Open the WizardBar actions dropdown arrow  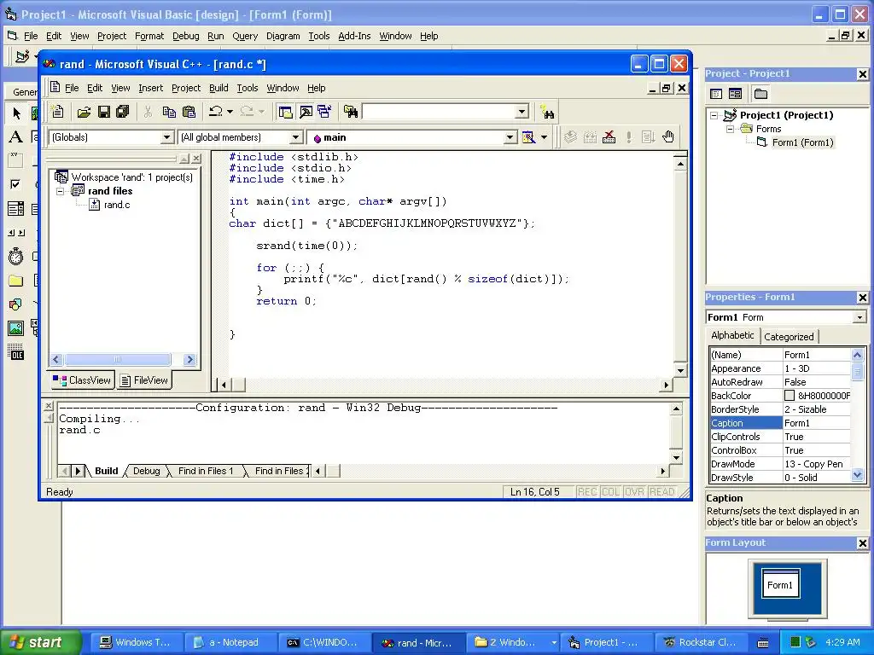point(544,137)
